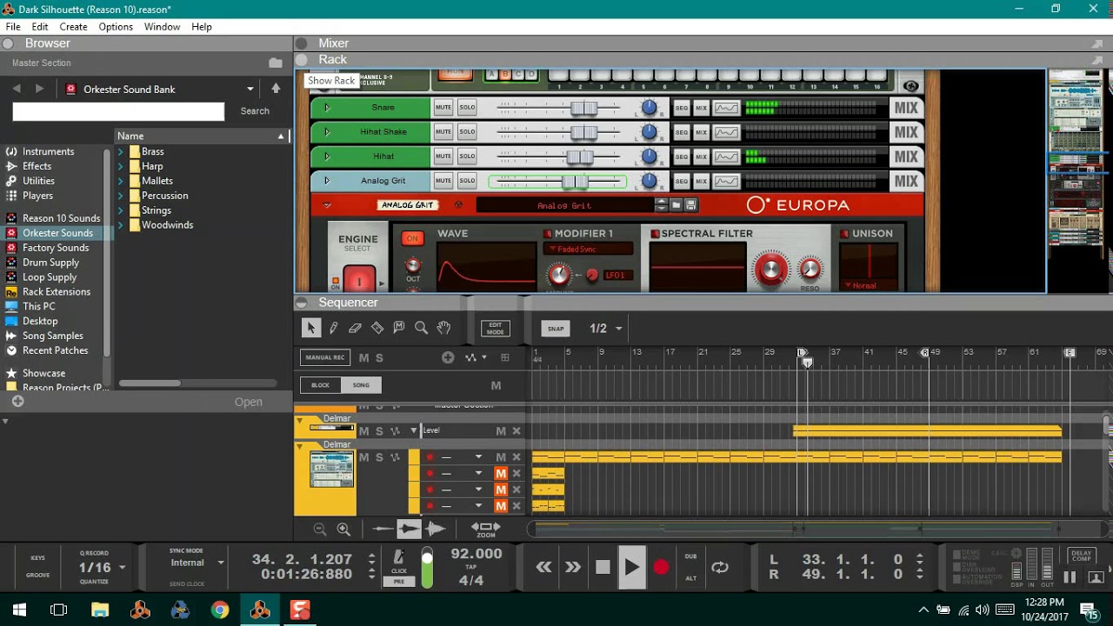1113x626 pixels.
Task: Expand the Analog Grit mix channel triangle
Action: click(x=327, y=181)
